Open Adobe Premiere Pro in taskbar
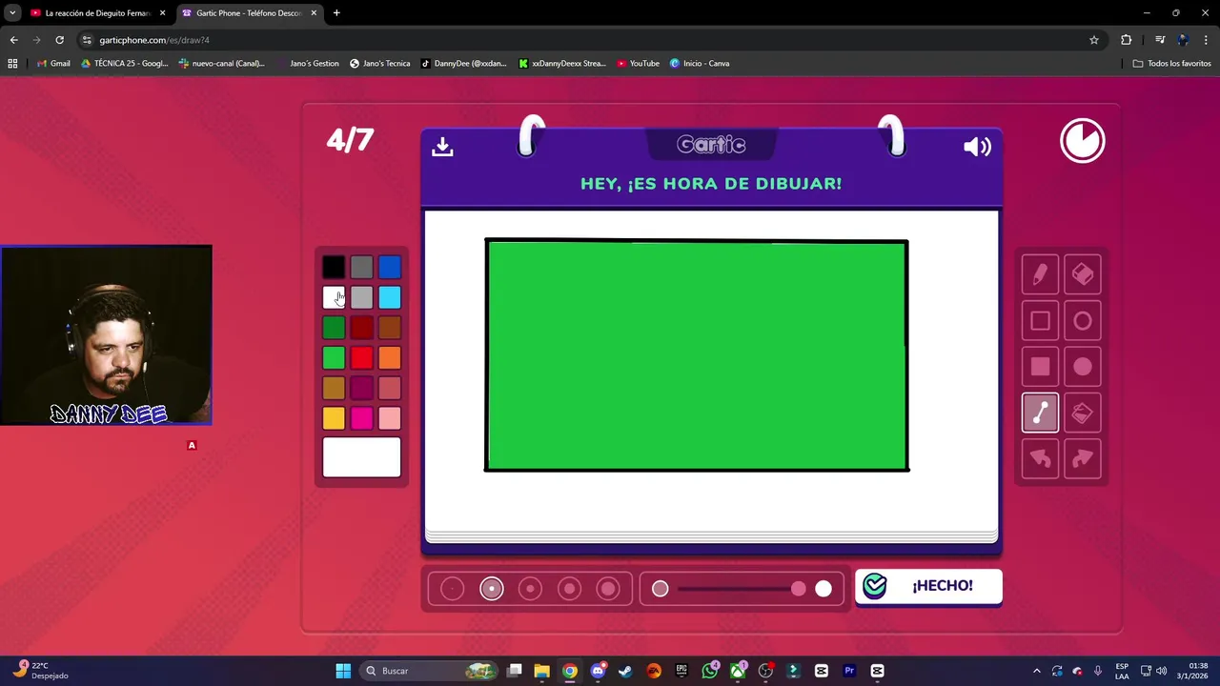Viewport: 1220px width, 686px height. (x=849, y=671)
